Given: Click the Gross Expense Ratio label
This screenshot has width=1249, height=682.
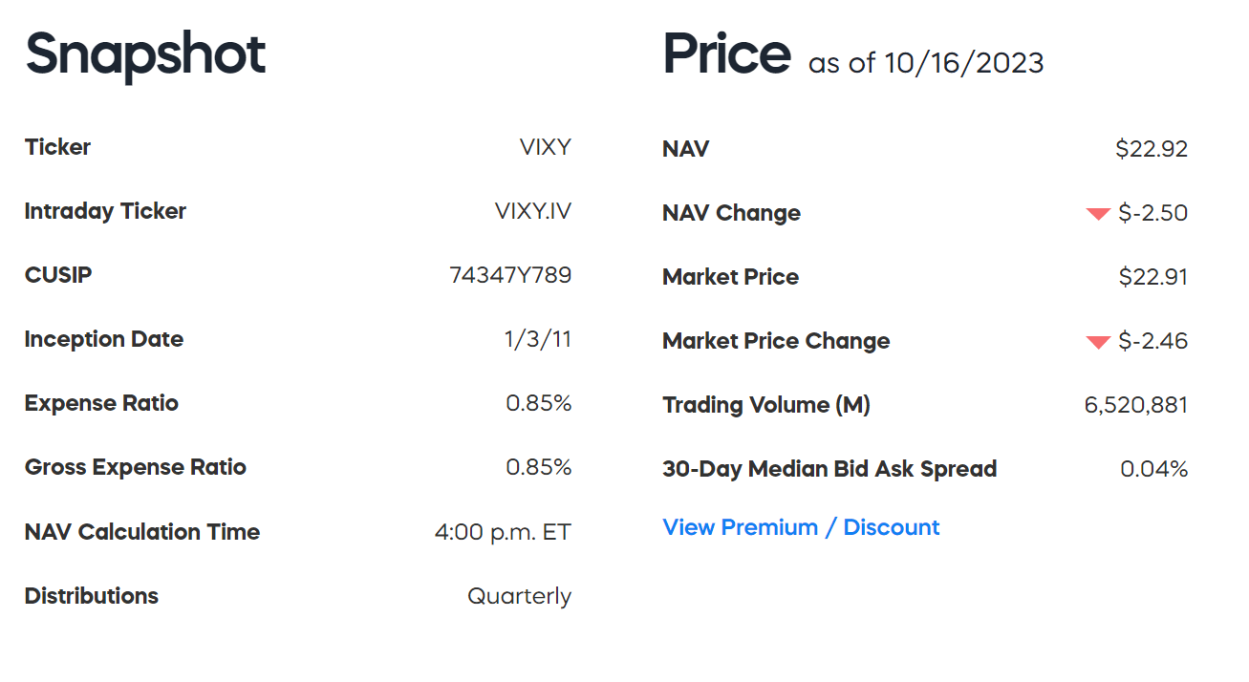Looking at the screenshot, I should click(135, 467).
